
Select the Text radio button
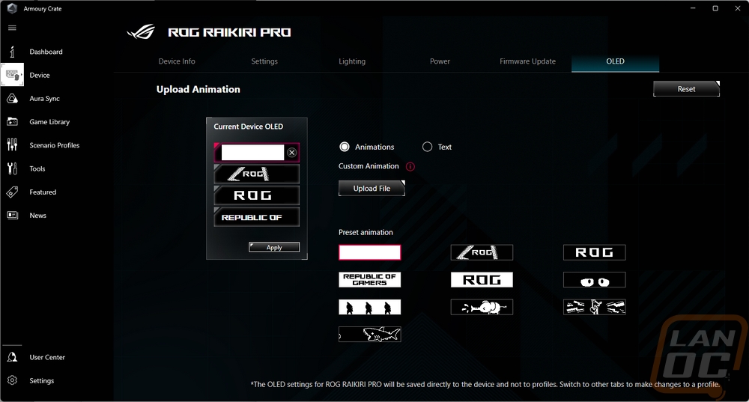(x=428, y=147)
